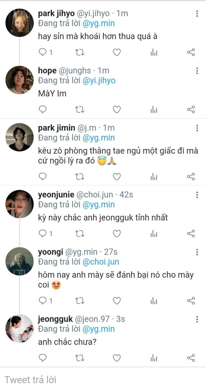The height and width of the screenshot is (392, 206).
Task: Open @yi.jihyo mention in hope's reply
Action: tap(99, 80)
